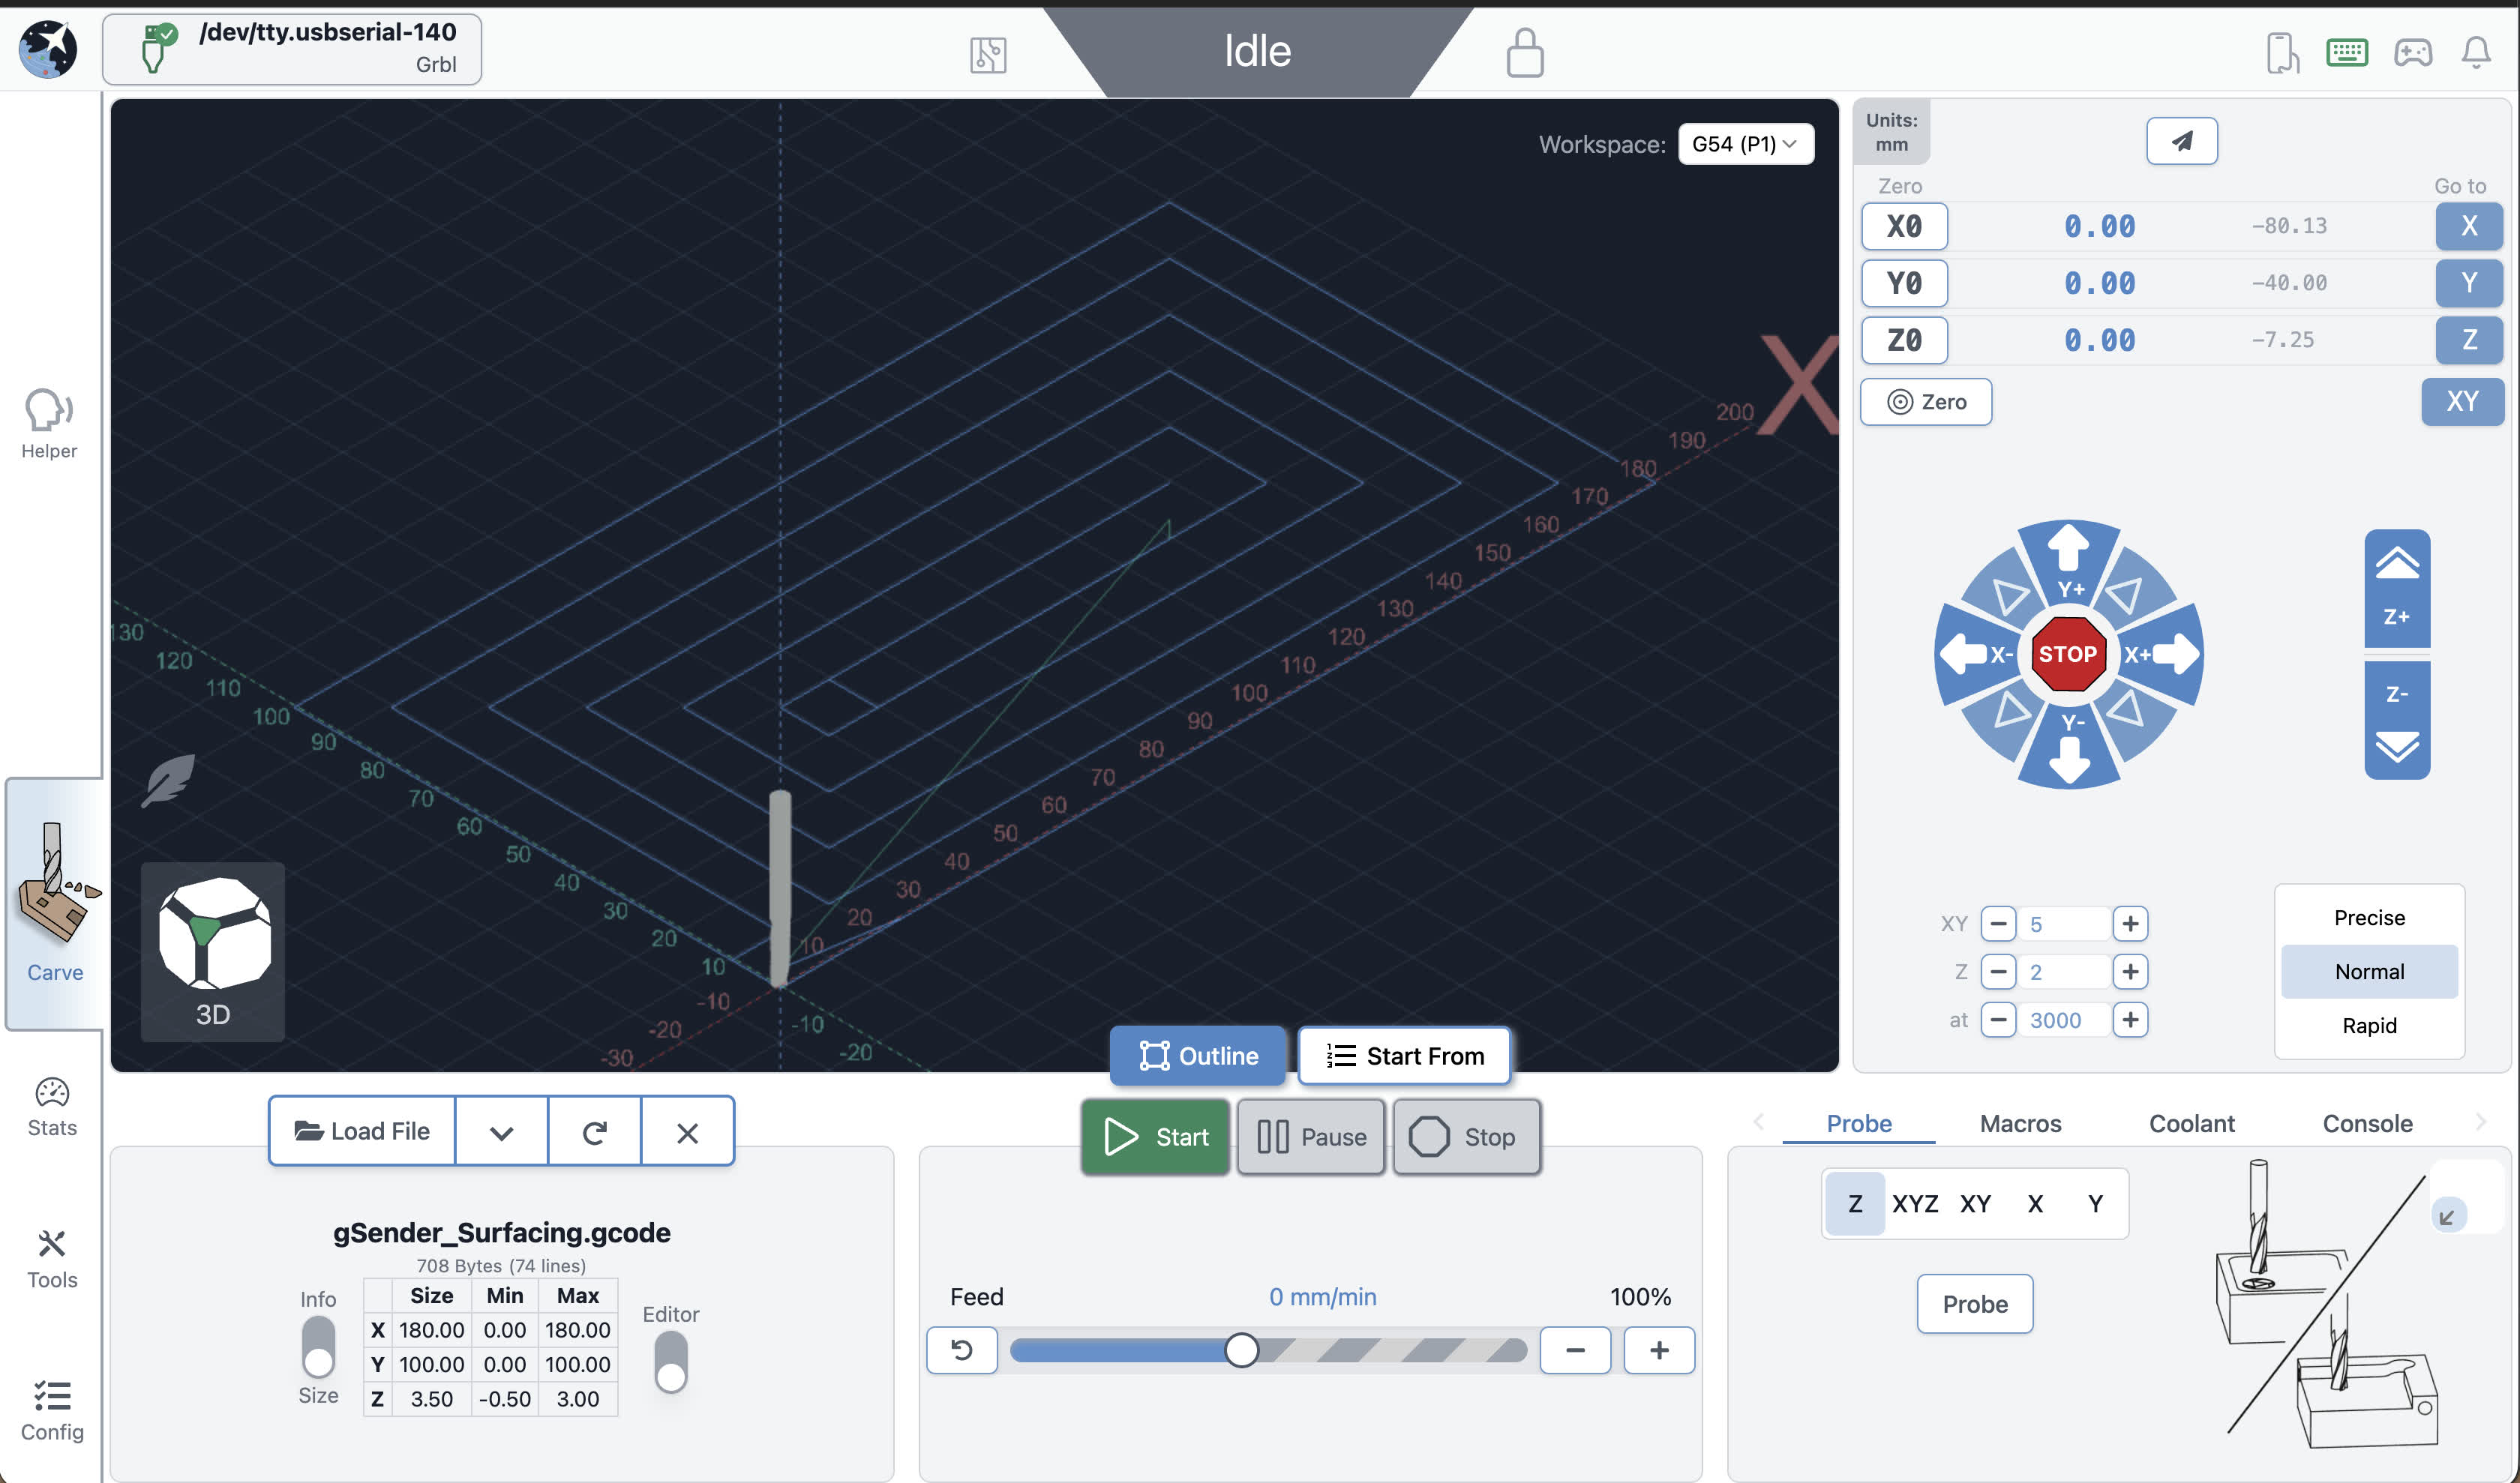Viewport: 2520px width, 1483px height.
Task: Click the Outline button
Action: click(1198, 1056)
